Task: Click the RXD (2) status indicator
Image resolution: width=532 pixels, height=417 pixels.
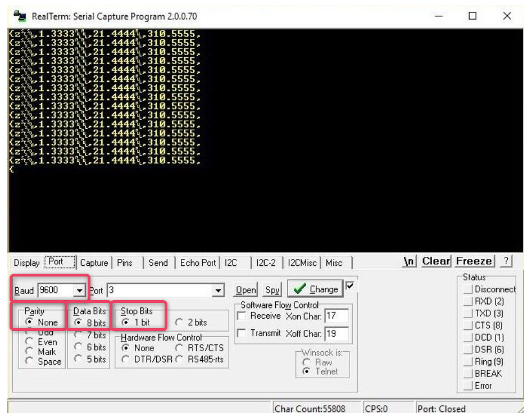Action: [x=468, y=301]
